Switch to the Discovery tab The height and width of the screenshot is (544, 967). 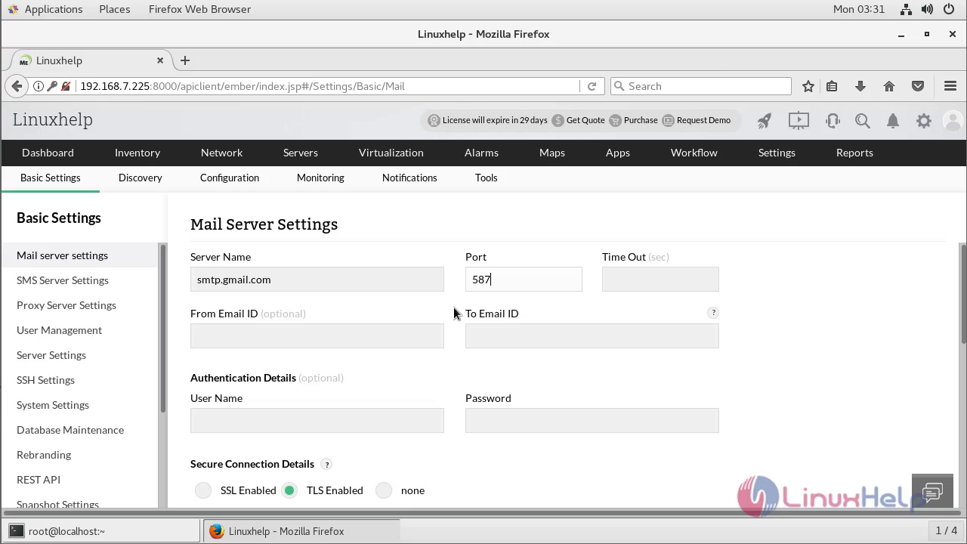(141, 178)
